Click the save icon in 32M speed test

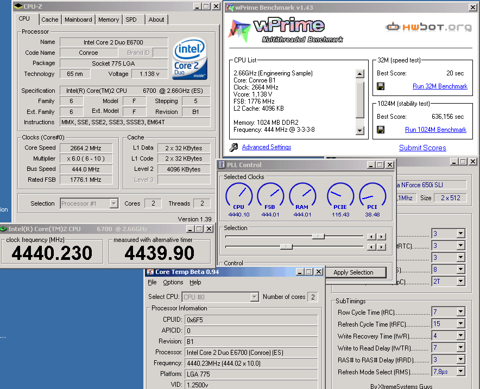click(381, 86)
